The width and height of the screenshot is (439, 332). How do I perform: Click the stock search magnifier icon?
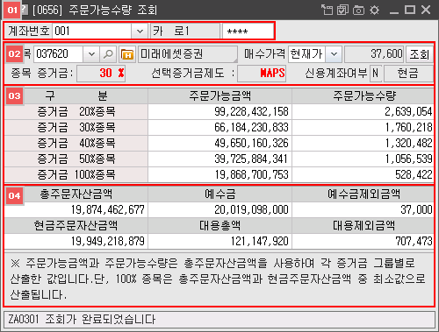[x=108, y=54]
